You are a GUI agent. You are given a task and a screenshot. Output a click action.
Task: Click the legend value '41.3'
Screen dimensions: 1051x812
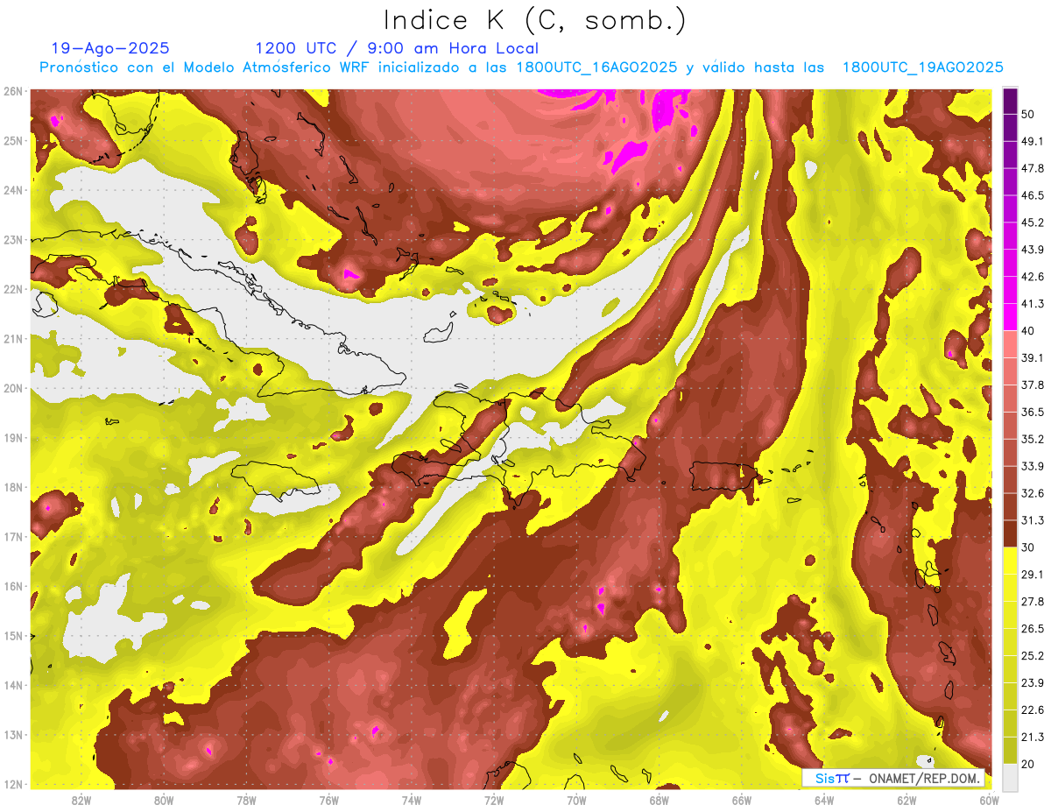pos(1033,303)
